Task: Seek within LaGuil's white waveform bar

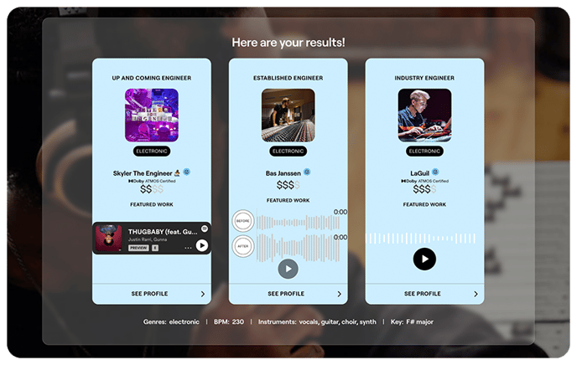Action: pos(423,239)
